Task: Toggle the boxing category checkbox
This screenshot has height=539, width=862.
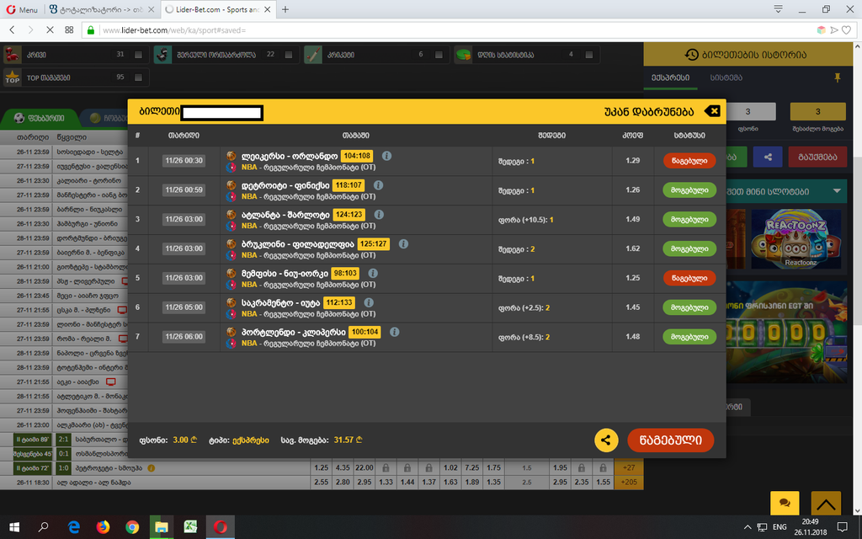Action: [139, 55]
